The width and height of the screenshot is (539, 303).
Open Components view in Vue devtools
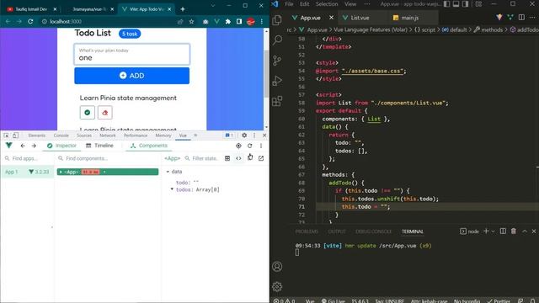tap(149, 146)
